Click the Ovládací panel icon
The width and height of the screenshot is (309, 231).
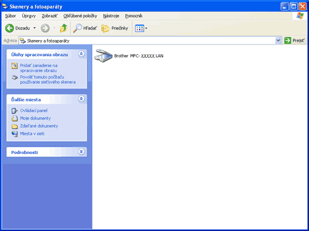[14, 111]
